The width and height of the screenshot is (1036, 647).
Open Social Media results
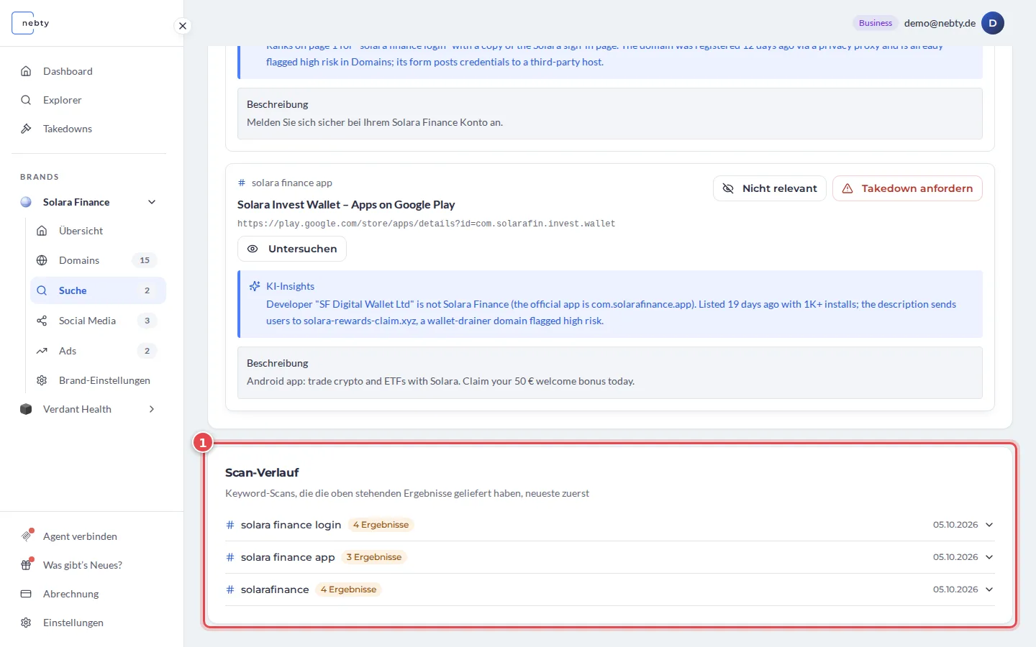pyautogui.click(x=98, y=321)
